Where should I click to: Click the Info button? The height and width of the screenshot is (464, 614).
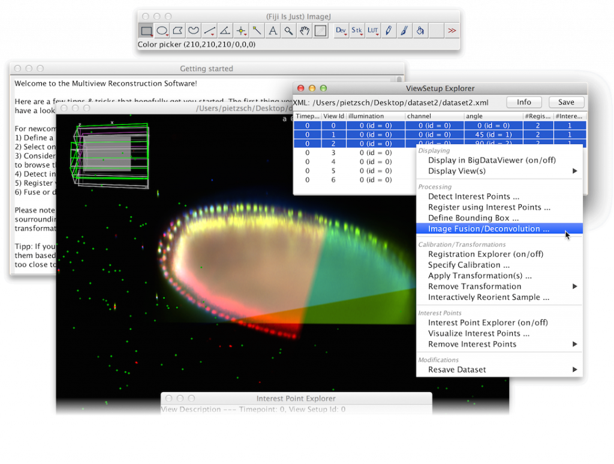pyautogui.click(x=524, y=102)
